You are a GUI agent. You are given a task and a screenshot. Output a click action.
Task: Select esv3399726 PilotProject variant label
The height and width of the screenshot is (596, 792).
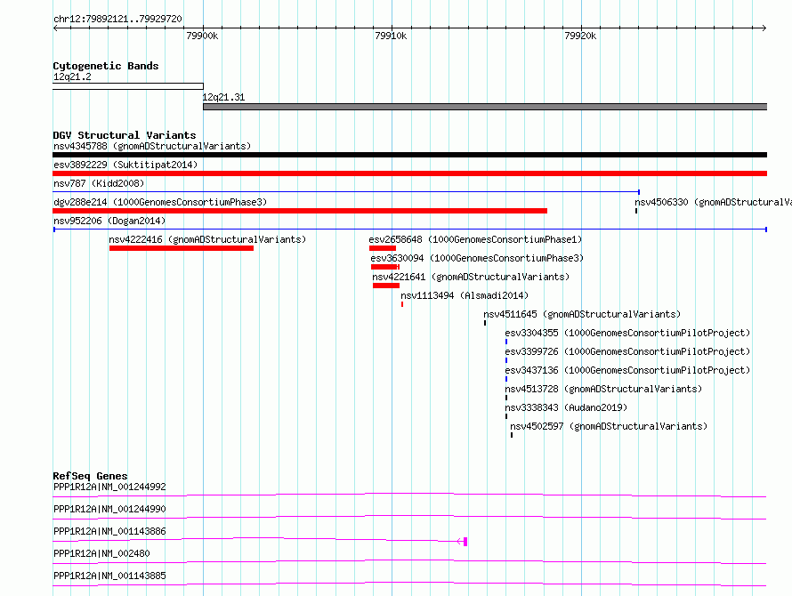627,351
